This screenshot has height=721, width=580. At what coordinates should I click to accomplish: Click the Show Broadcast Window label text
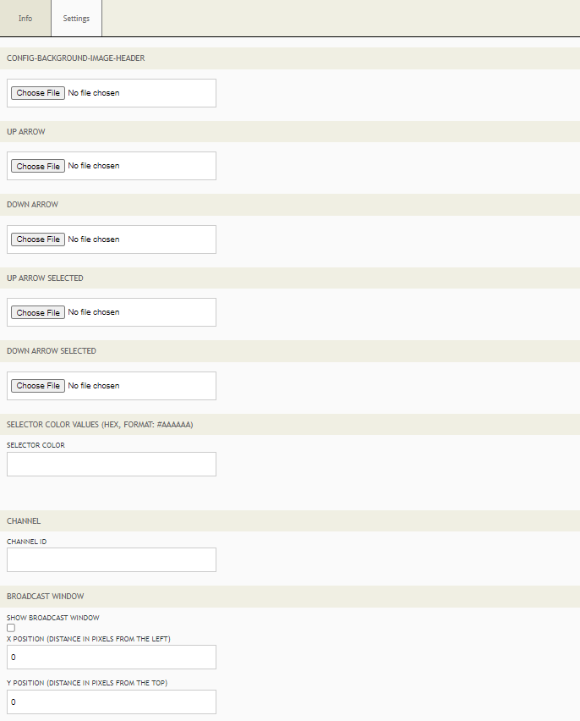point(52,618)
